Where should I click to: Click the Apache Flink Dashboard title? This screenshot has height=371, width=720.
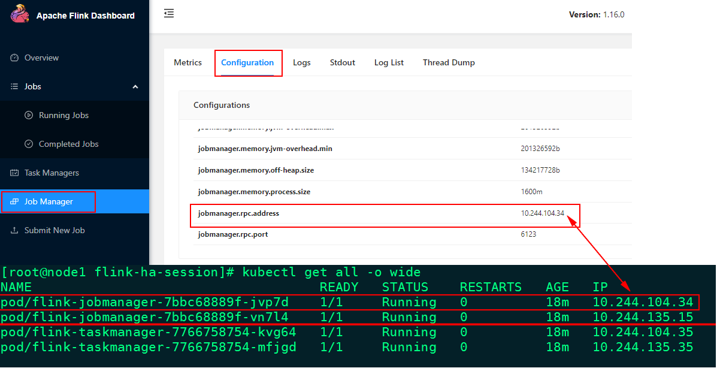[86, 16]
